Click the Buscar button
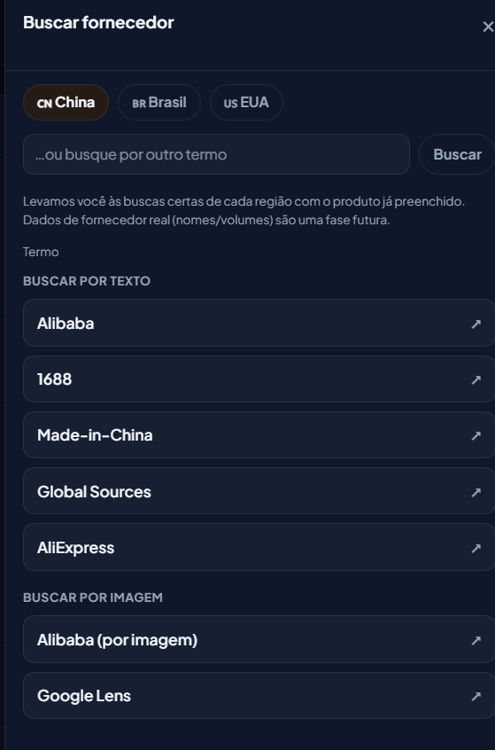The width and height of the screenshot is (495, 750). pyautogui.click(x=457, y=154)
